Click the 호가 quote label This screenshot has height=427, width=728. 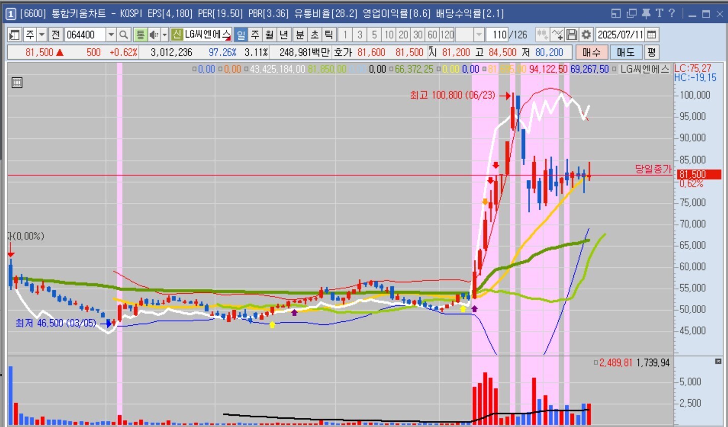pos(343,52)
